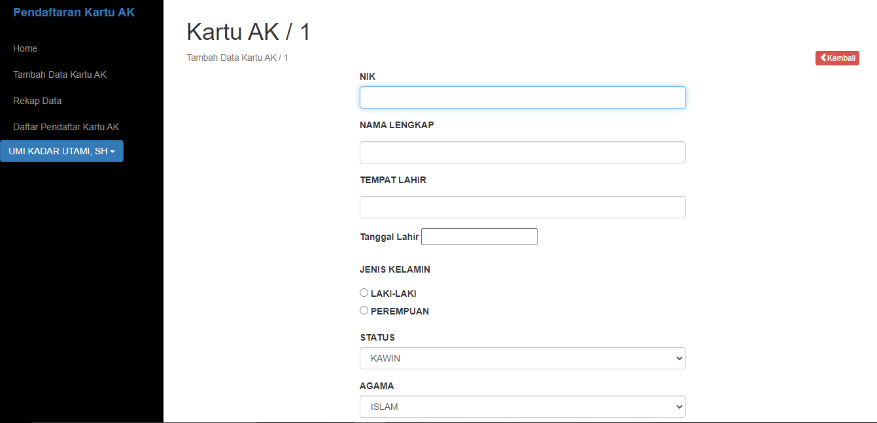Image resolution: width=877 pixels, height=423 pixels.
Task: Click the Tambah Data Kartu AK / 1 subtitle
Action: point(237,58)
